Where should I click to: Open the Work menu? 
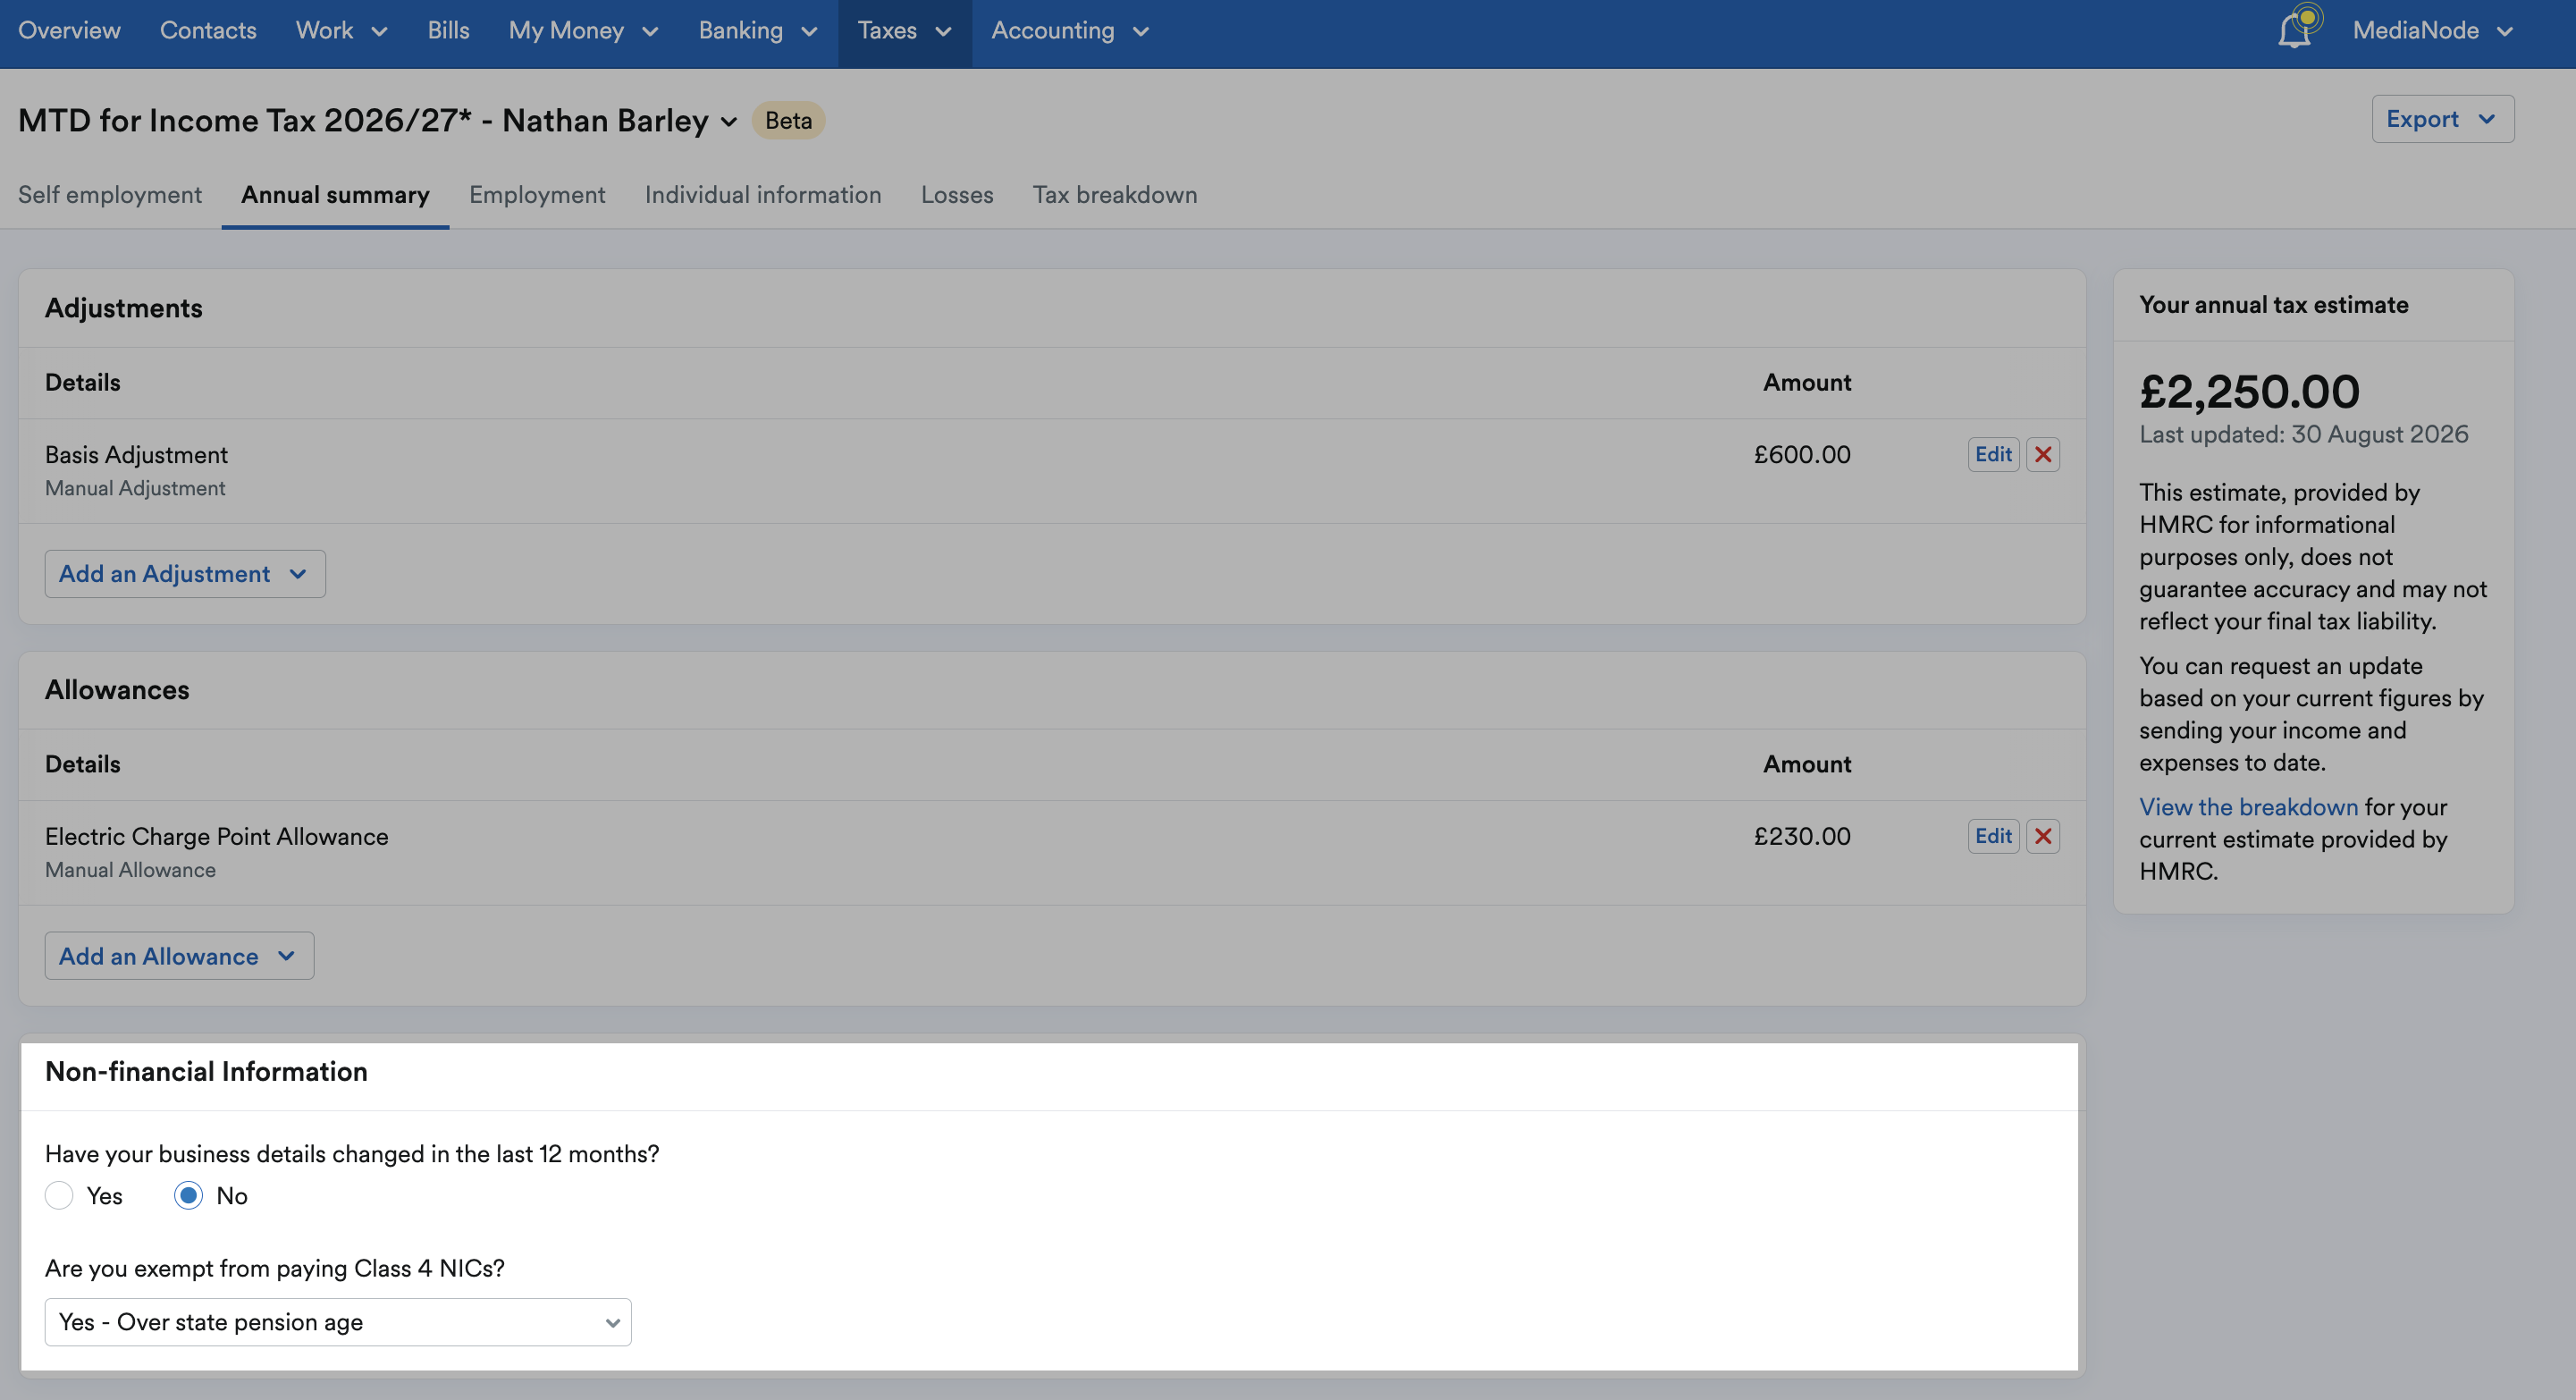pyautogui.click(x=341, y=31)
